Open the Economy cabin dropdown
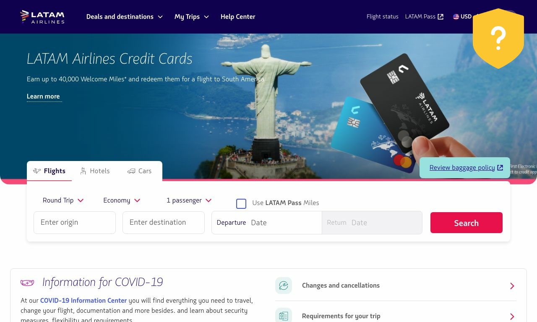This screenshot has width=537, height=322. (x=122, y=200)
